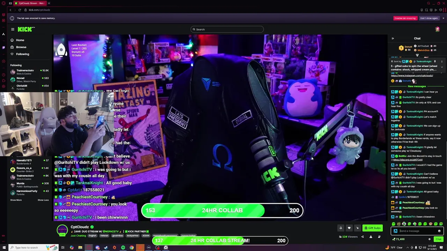View the 71,400 channel points balance

point(398,239)
